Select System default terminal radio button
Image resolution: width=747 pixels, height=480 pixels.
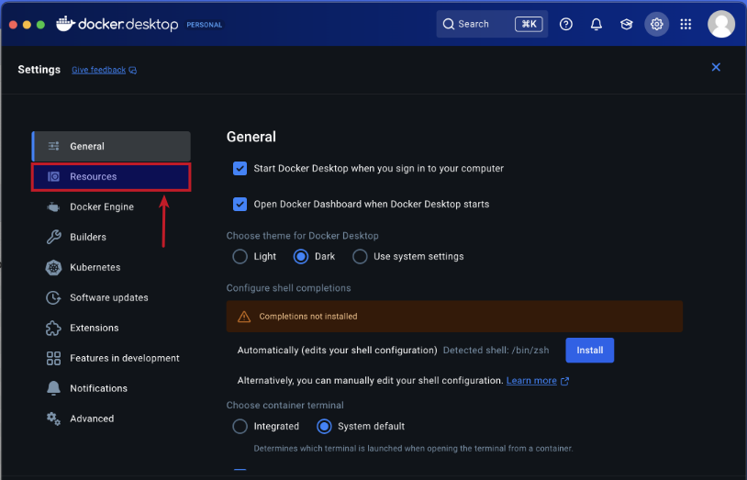pos(324,426)
